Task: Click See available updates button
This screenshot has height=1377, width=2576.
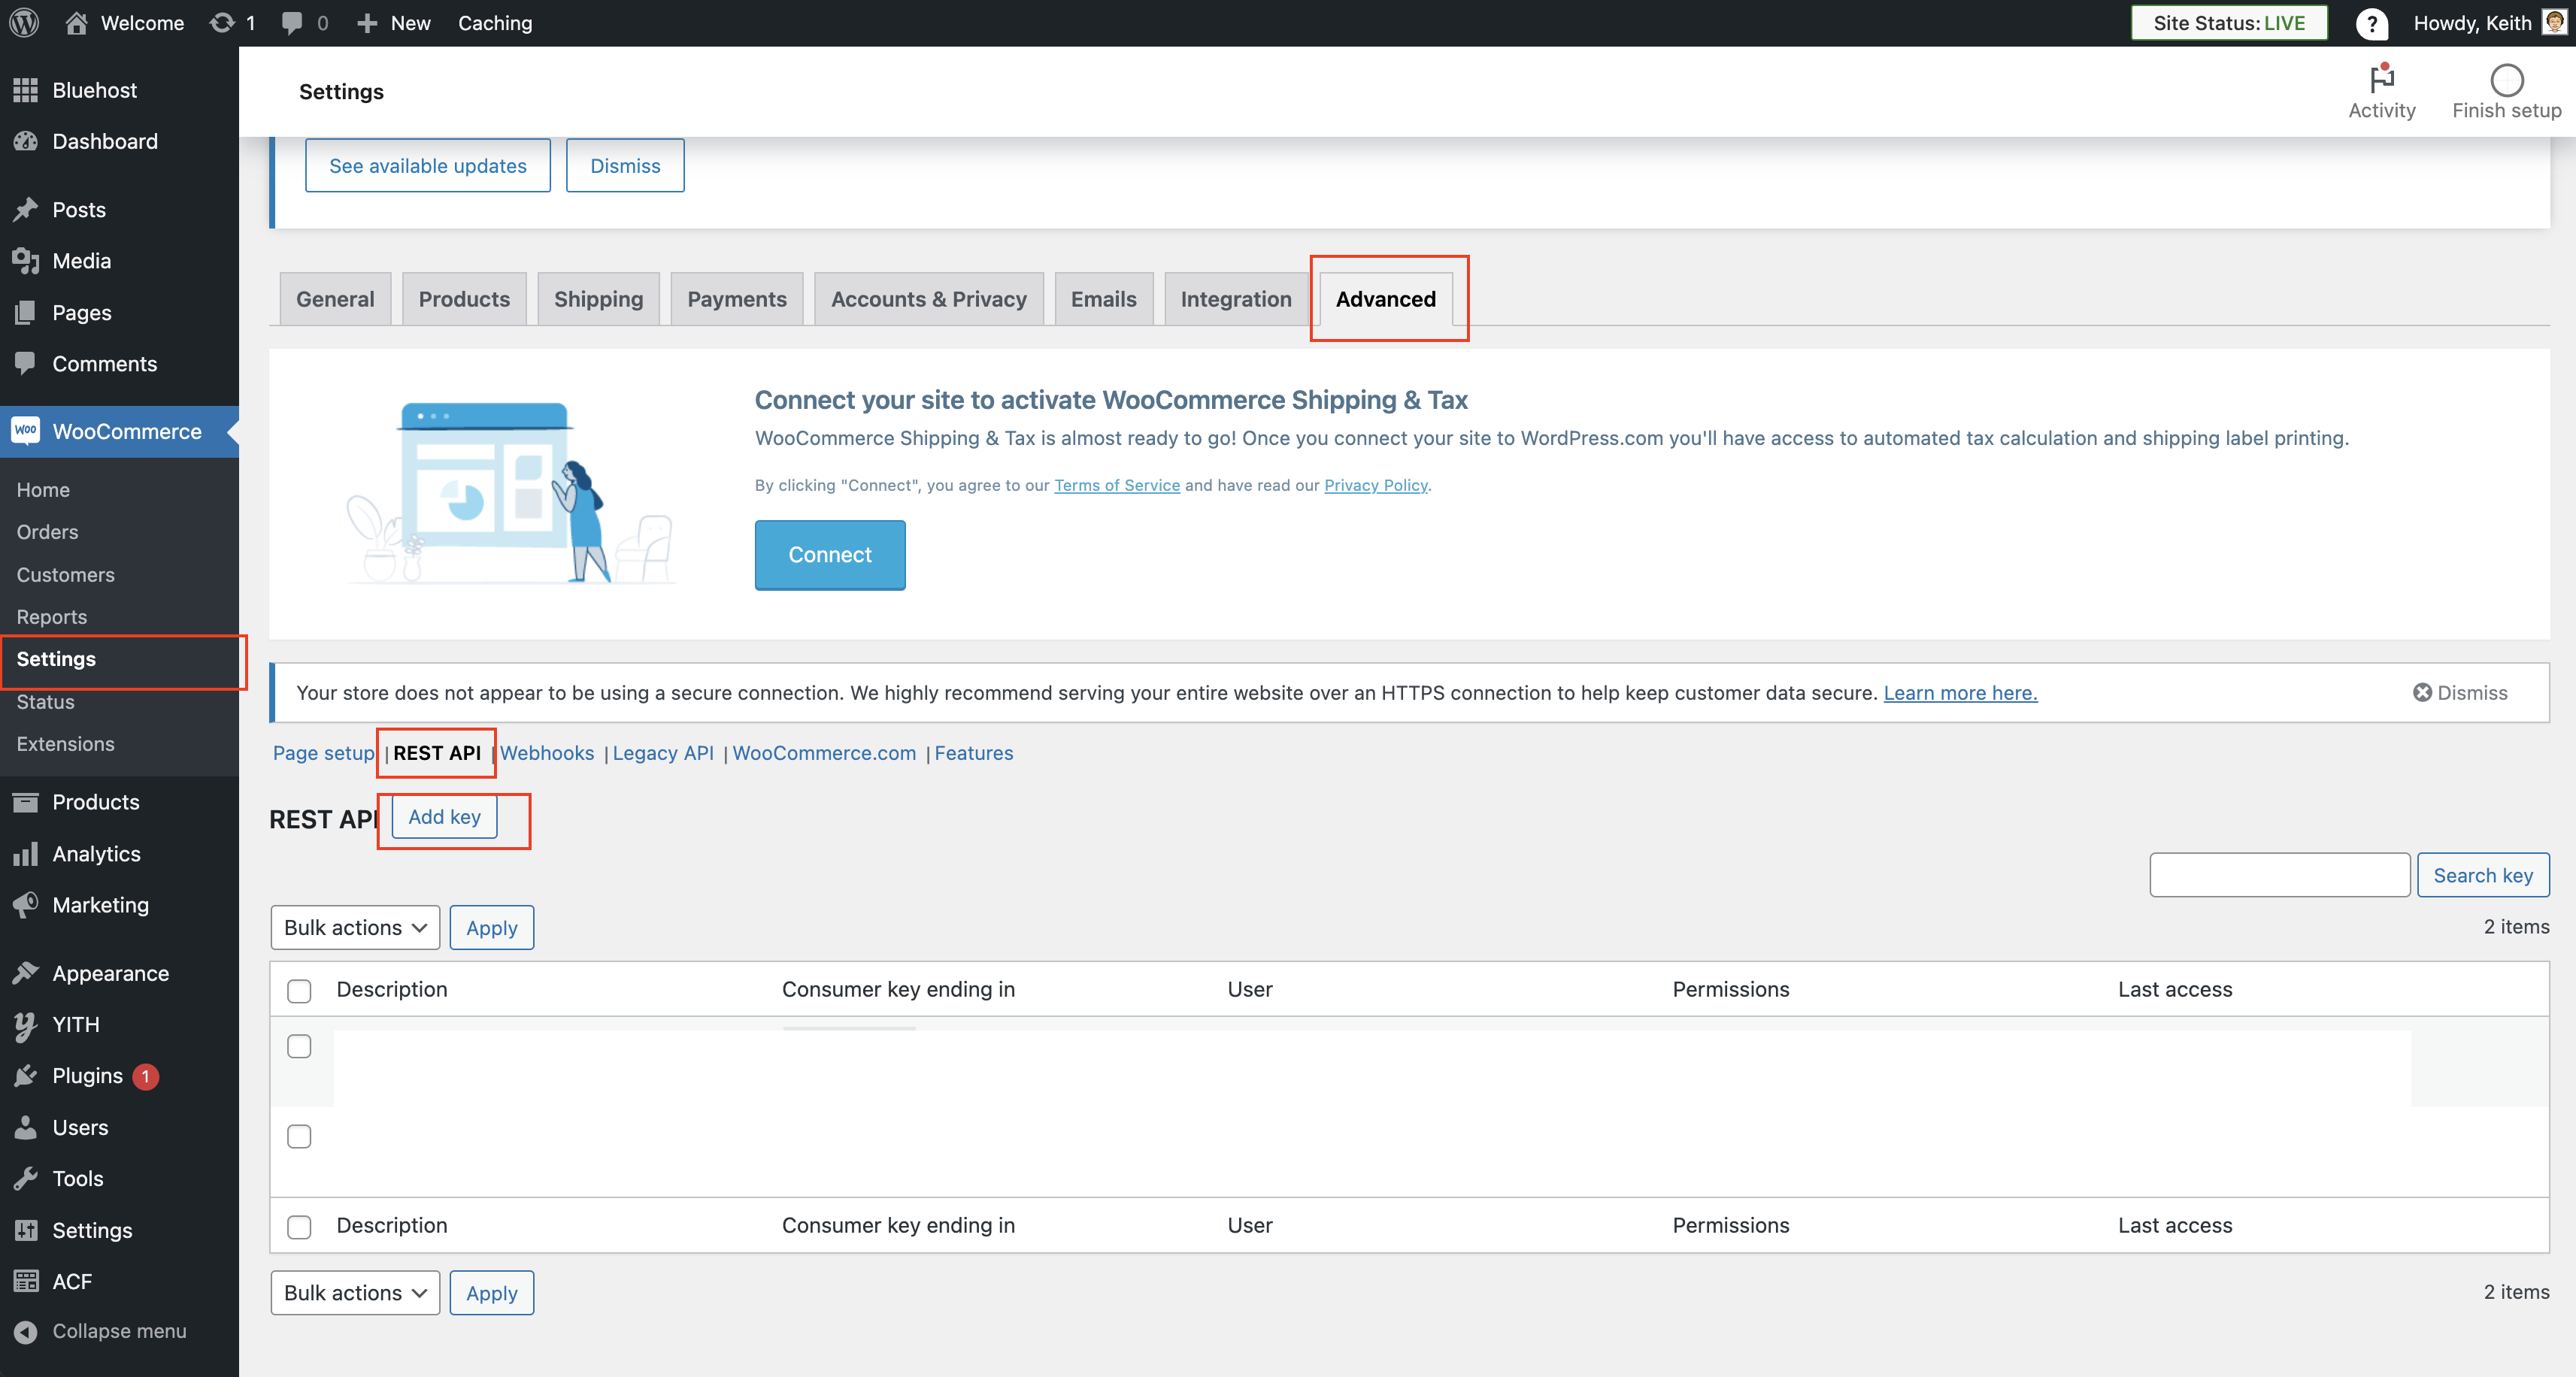Action: point(428,165)
